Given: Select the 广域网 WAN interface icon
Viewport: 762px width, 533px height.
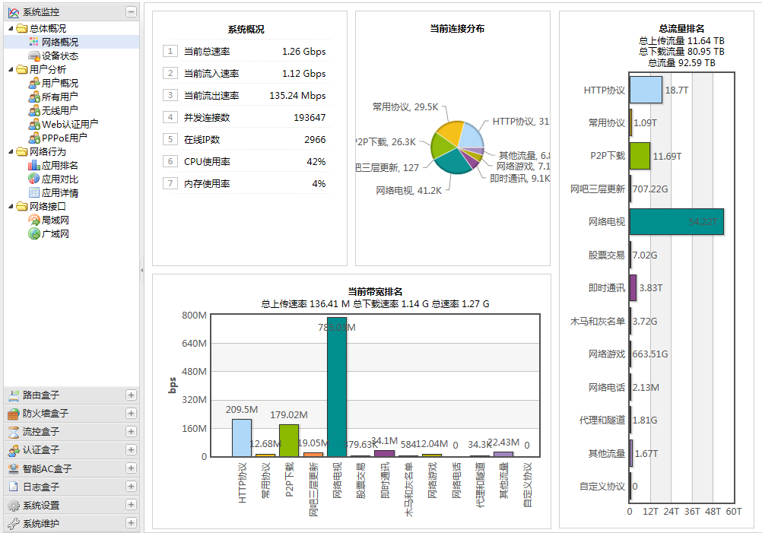Looking at the screenshot, I should coord(34,234).
